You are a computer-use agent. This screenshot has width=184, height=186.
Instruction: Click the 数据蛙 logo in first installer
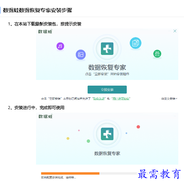click(45, 31)
